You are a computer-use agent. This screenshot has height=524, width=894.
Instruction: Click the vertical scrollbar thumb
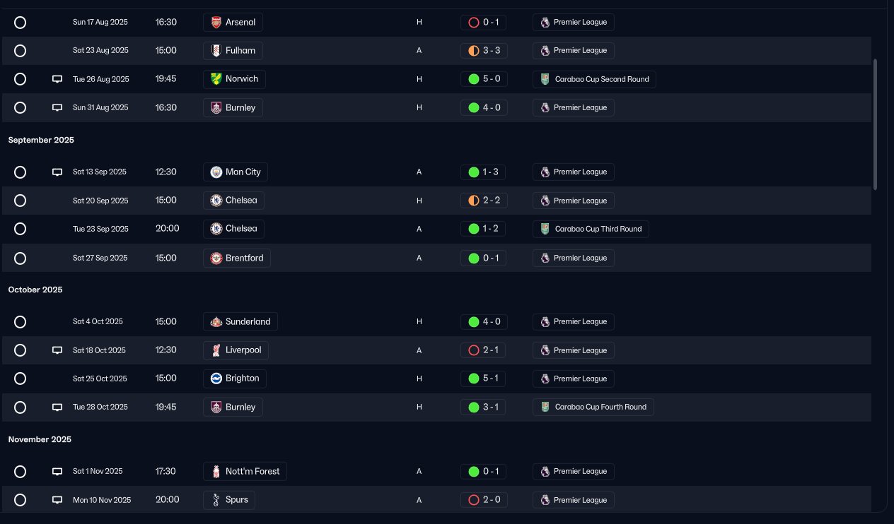pos(876,124)
